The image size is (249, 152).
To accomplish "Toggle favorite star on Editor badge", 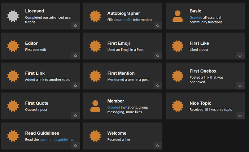I will click(75, 56).
